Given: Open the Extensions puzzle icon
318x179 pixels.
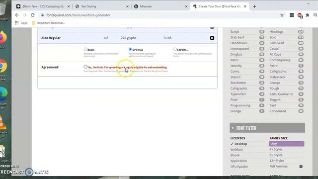Looking at the screenshot, I should tap(308, 15).
